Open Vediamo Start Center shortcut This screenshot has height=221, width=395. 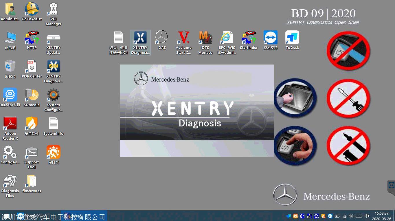click(183, 43)
